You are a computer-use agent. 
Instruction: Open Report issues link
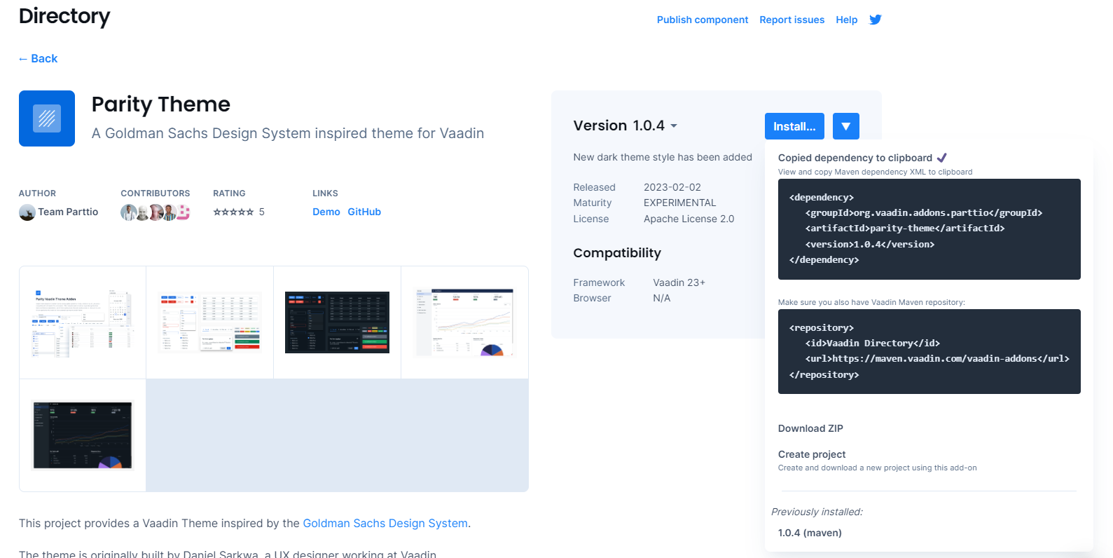tap(792, 20)
